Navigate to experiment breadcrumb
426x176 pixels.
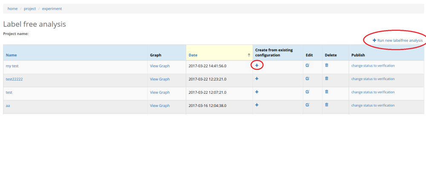point(52,9)
